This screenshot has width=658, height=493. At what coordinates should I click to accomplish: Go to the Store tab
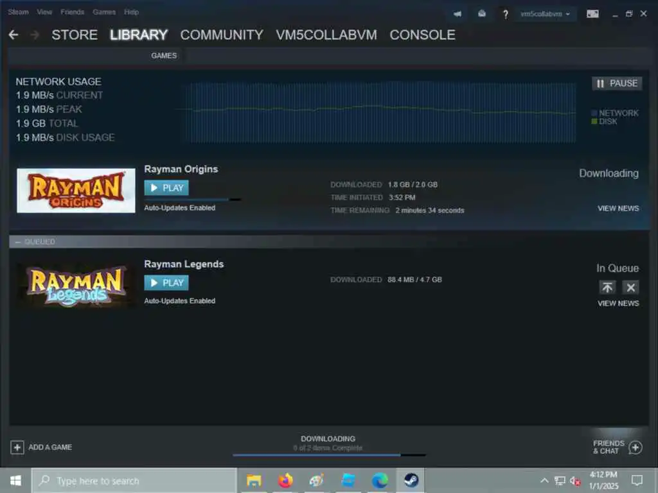(x=75, y=35)
